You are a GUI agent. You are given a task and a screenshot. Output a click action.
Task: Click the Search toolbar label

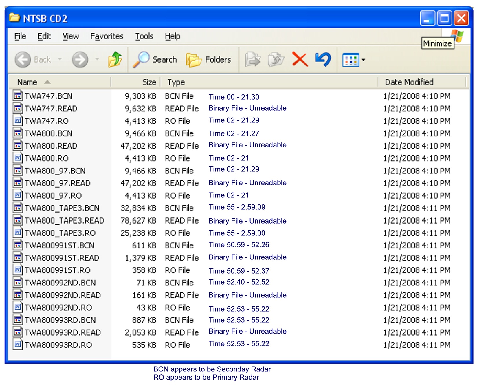[x=164, y=60]
